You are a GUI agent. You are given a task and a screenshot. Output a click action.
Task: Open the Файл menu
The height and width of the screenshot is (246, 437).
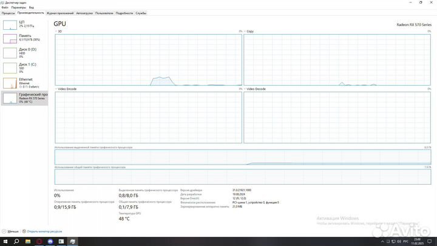pyautogui.click(x=5, y=7)
